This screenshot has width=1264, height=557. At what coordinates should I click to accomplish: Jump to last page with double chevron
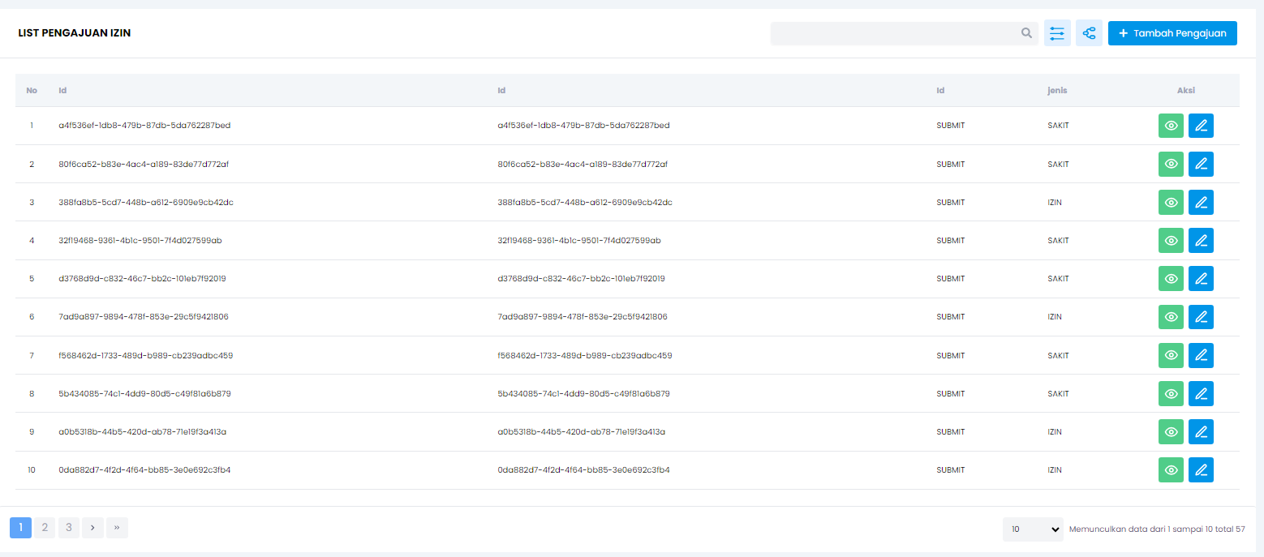(x=117, y=528)
